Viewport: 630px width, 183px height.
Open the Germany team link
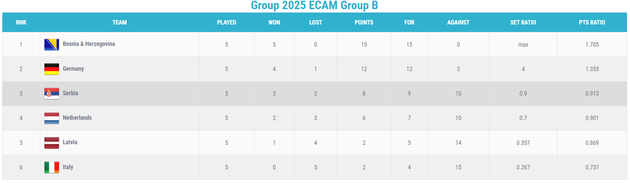[73, 69]
